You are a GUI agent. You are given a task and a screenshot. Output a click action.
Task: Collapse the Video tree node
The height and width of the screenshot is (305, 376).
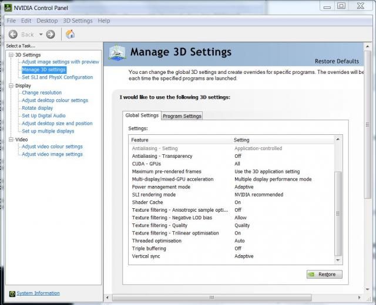pos(11,140)
